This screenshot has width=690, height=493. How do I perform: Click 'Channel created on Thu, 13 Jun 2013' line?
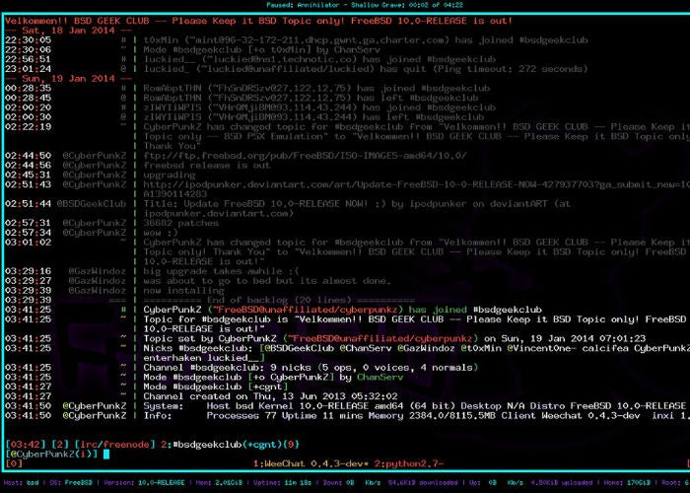pos(271,396)
